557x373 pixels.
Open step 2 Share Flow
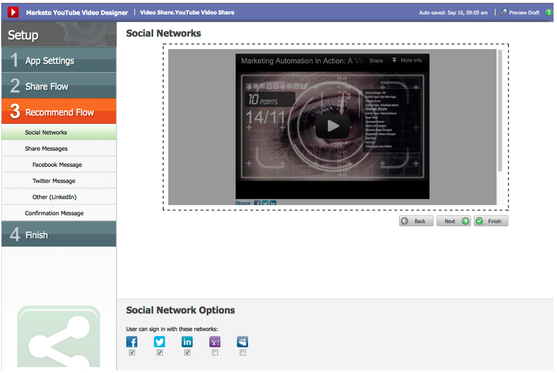59,86
